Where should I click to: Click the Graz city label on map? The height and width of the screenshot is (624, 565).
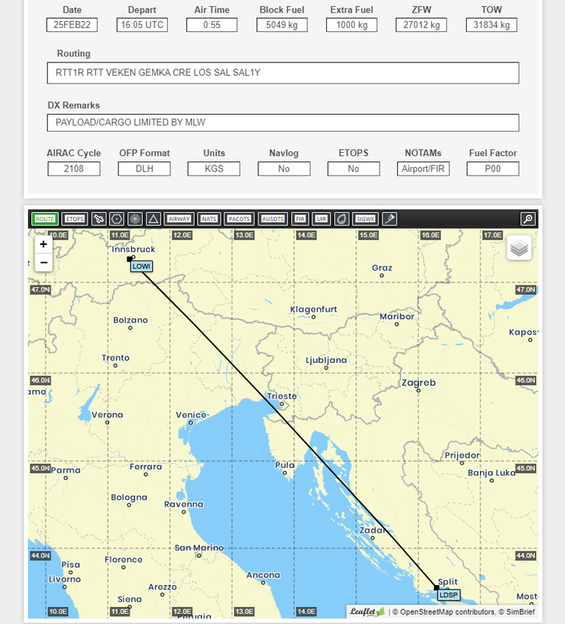pos(382,268)
